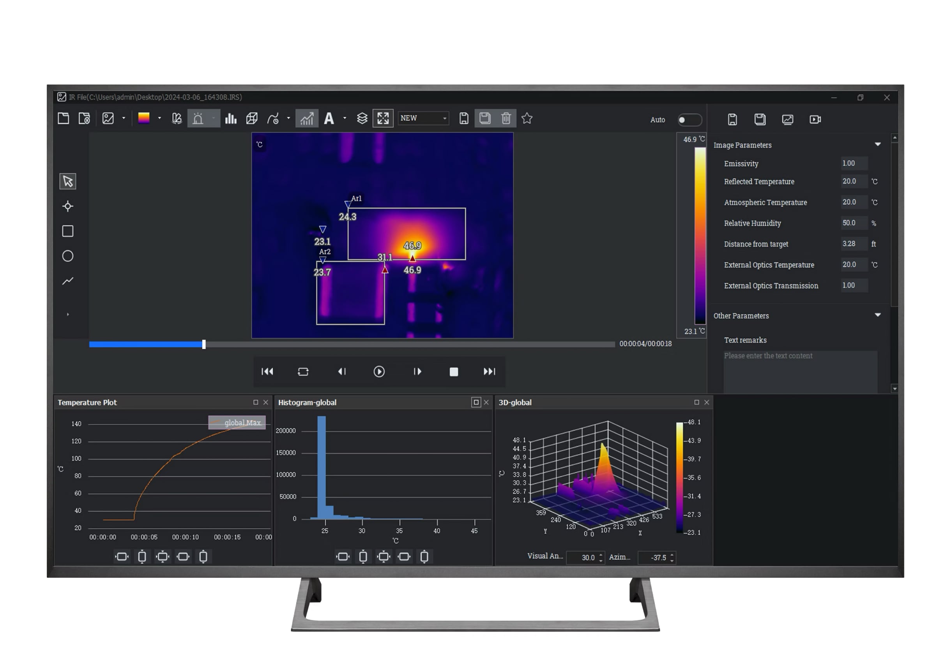The image size is (951, 662).
Task: Collapse the Other Parameters section
Action: [878, 315]
